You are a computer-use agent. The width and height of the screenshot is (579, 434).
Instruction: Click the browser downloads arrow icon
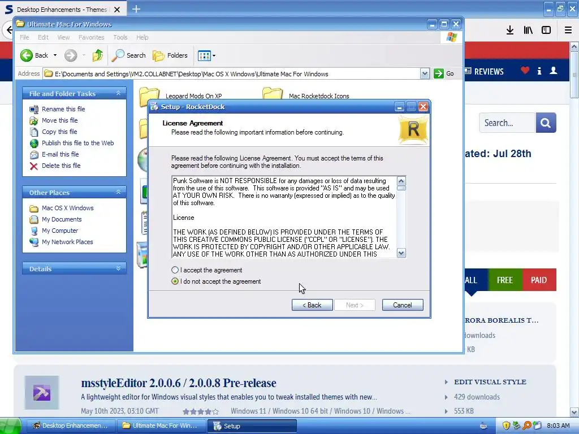(510, 31)
